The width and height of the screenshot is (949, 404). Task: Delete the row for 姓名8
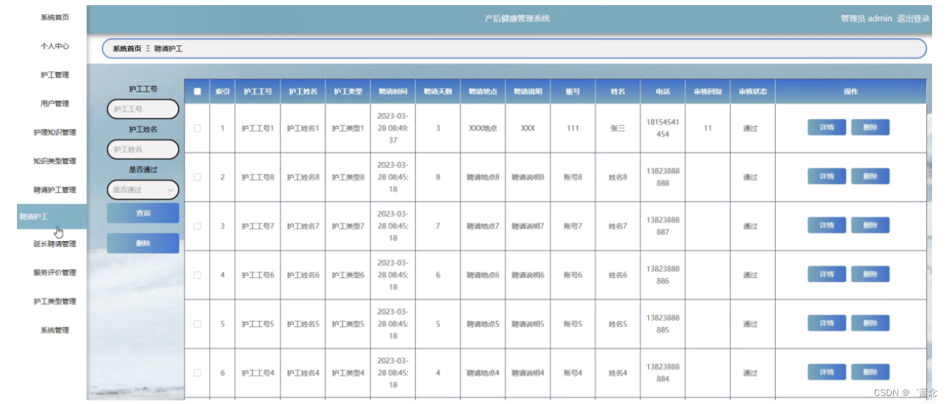[870, 177]
